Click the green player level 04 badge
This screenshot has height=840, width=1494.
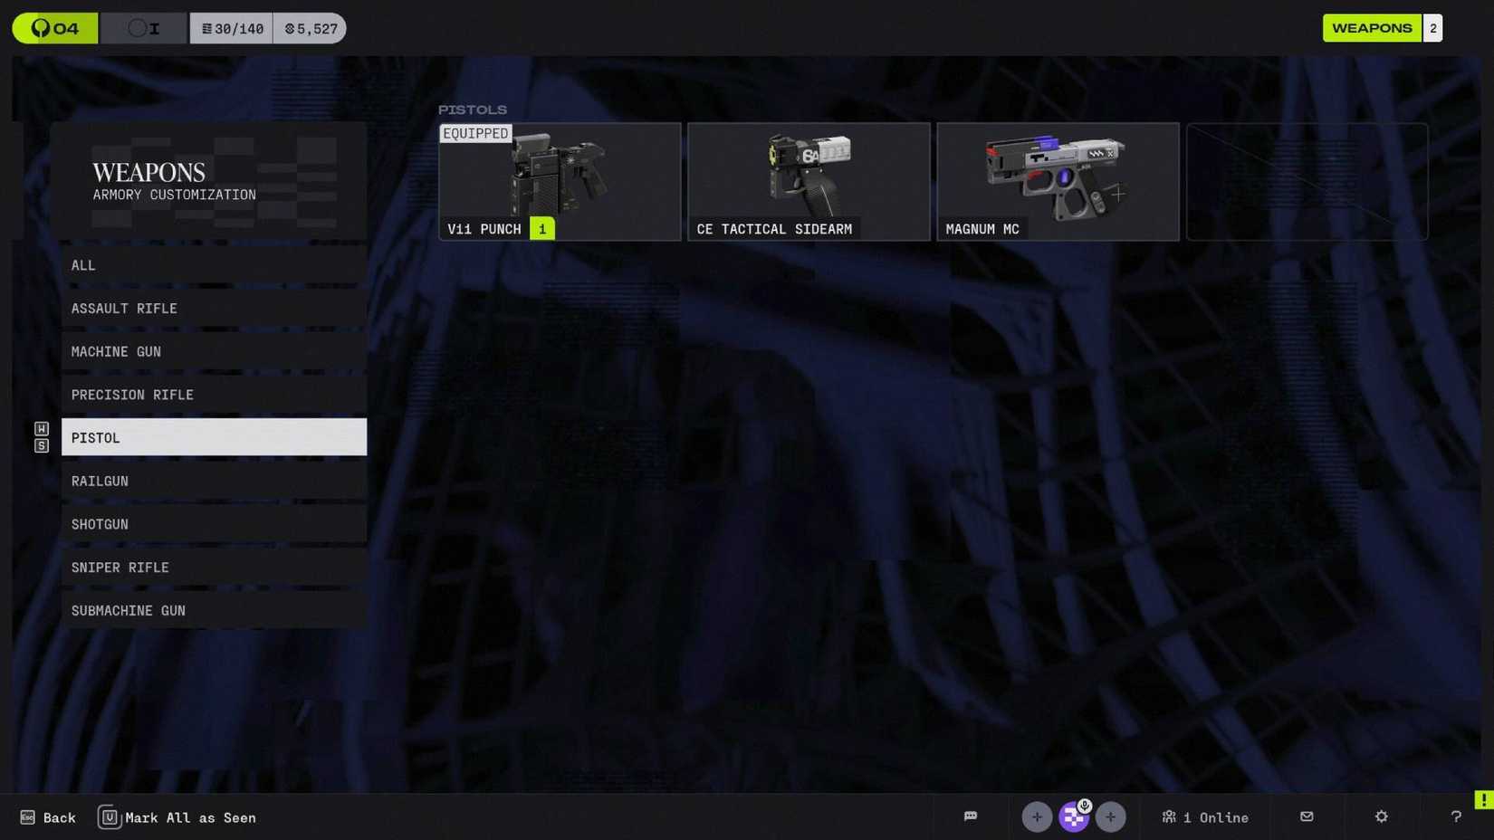[55, 28]
